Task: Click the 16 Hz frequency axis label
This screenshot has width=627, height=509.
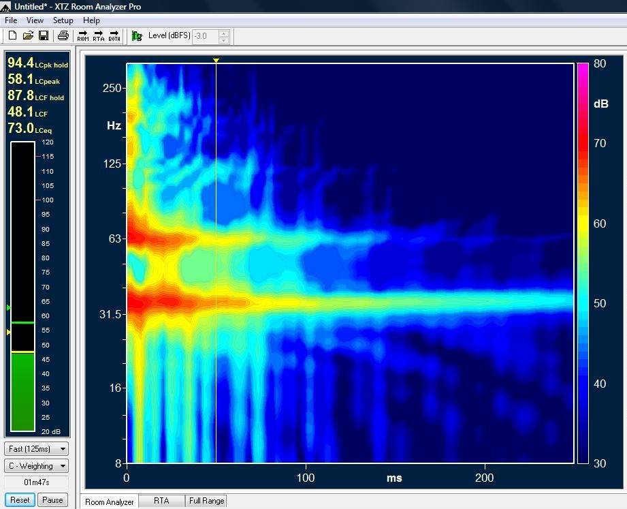Action: [115, 388]
